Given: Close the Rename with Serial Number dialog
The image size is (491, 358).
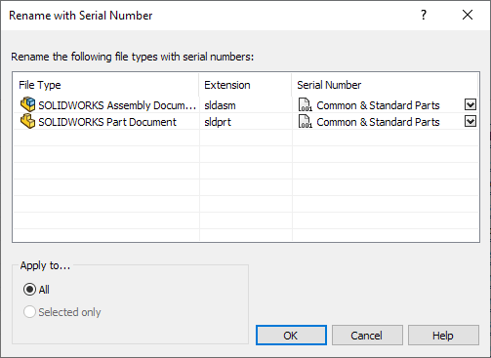Looking at the screenshot, I should pos(468,15).
